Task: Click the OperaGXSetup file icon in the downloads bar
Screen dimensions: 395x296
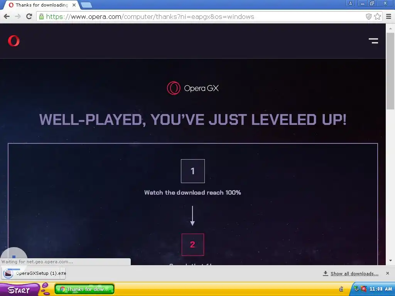Action: tap(8, 273)
